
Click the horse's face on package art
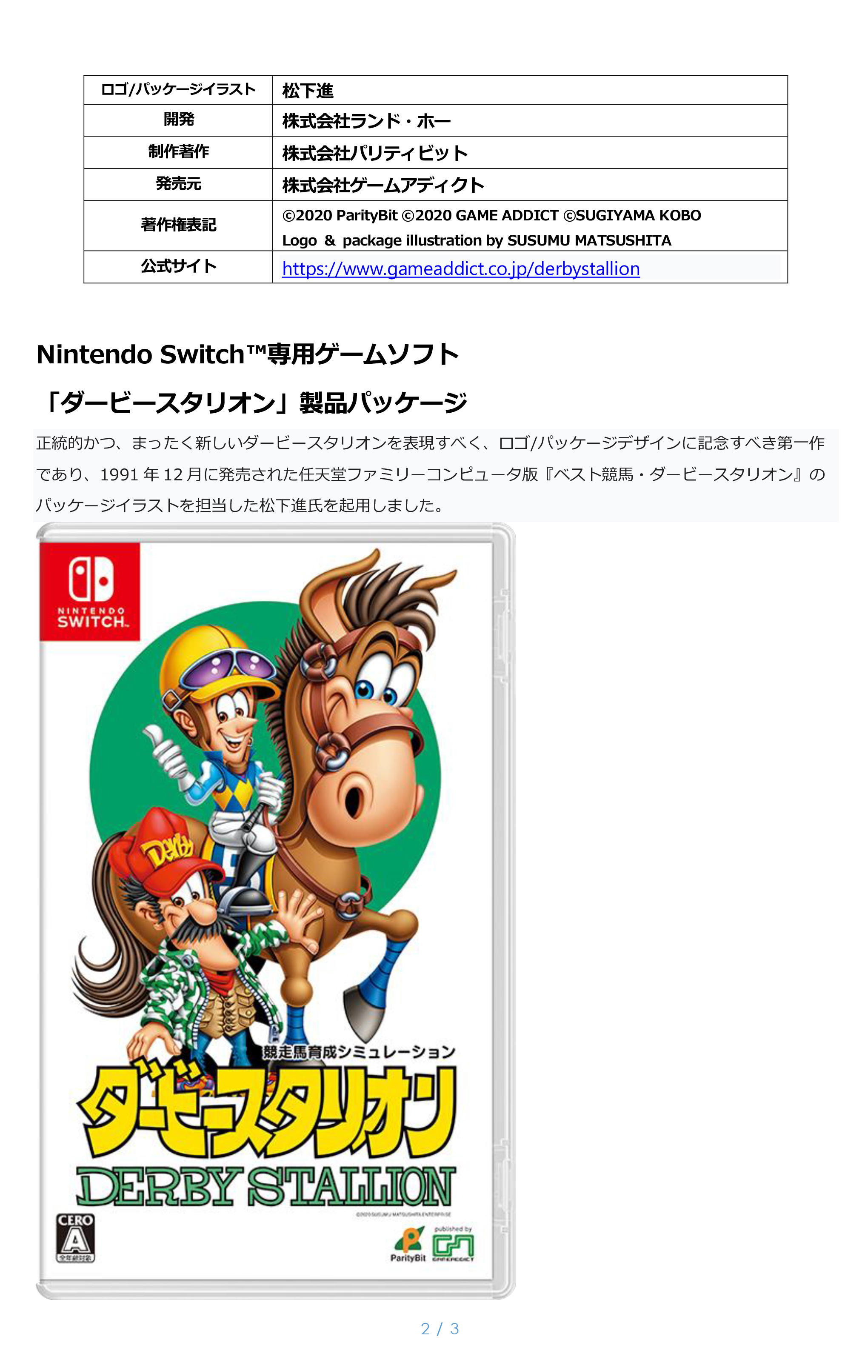[x=369, y=727]
